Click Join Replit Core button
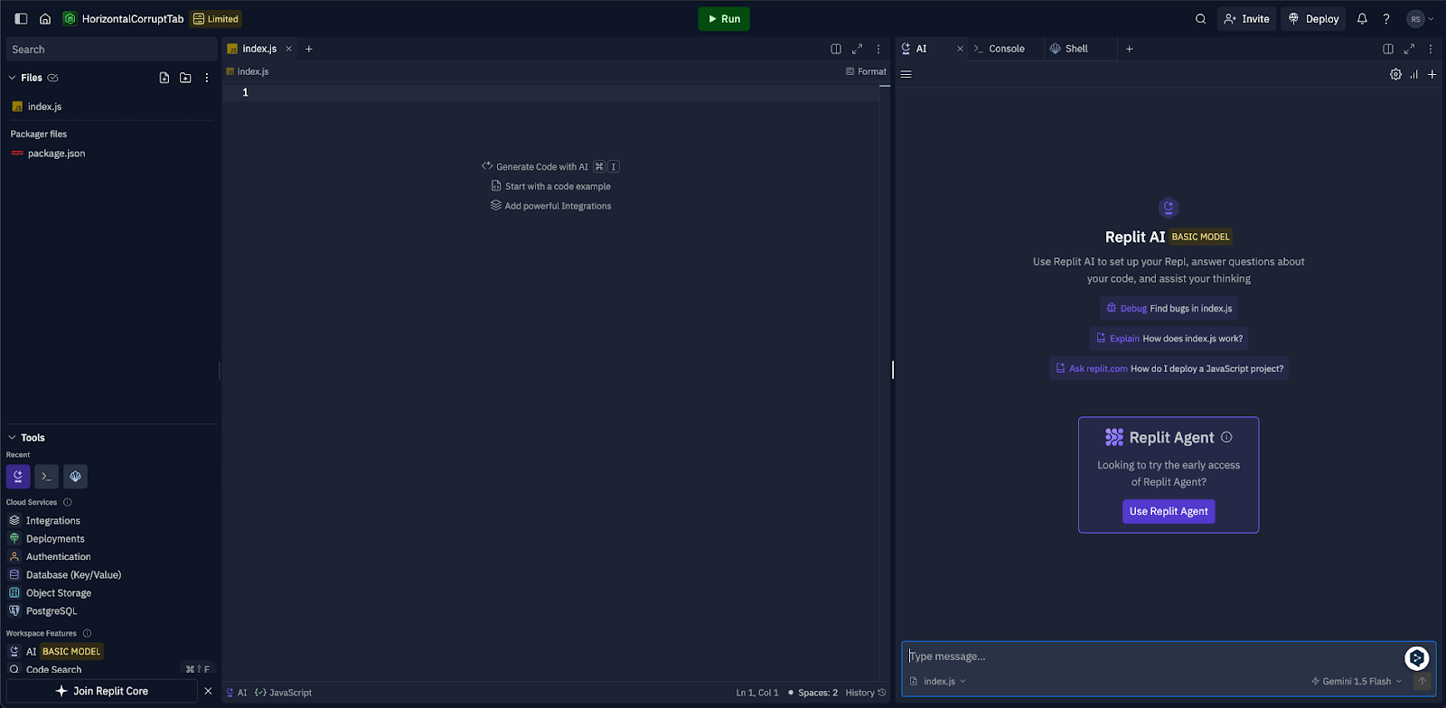The width and height of the screenshot is (1446, 708). 101,691
